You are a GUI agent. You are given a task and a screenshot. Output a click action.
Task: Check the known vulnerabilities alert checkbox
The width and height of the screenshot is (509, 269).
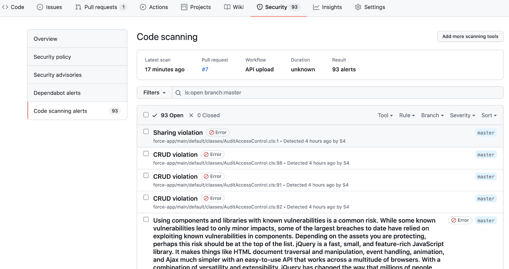[146, 219]
